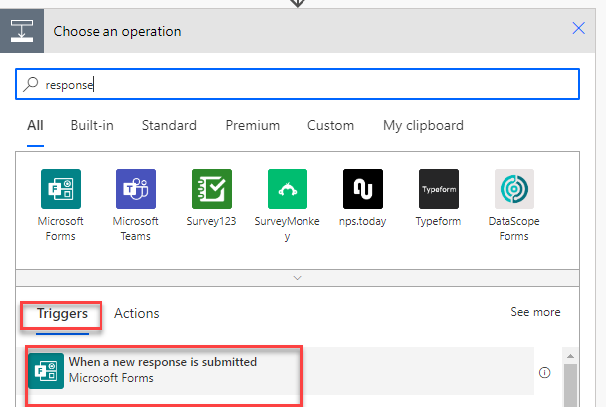The height and width of the screenshot is (407, 606).
Task: Open the Custom connectors tab
Action: (330, 126)
